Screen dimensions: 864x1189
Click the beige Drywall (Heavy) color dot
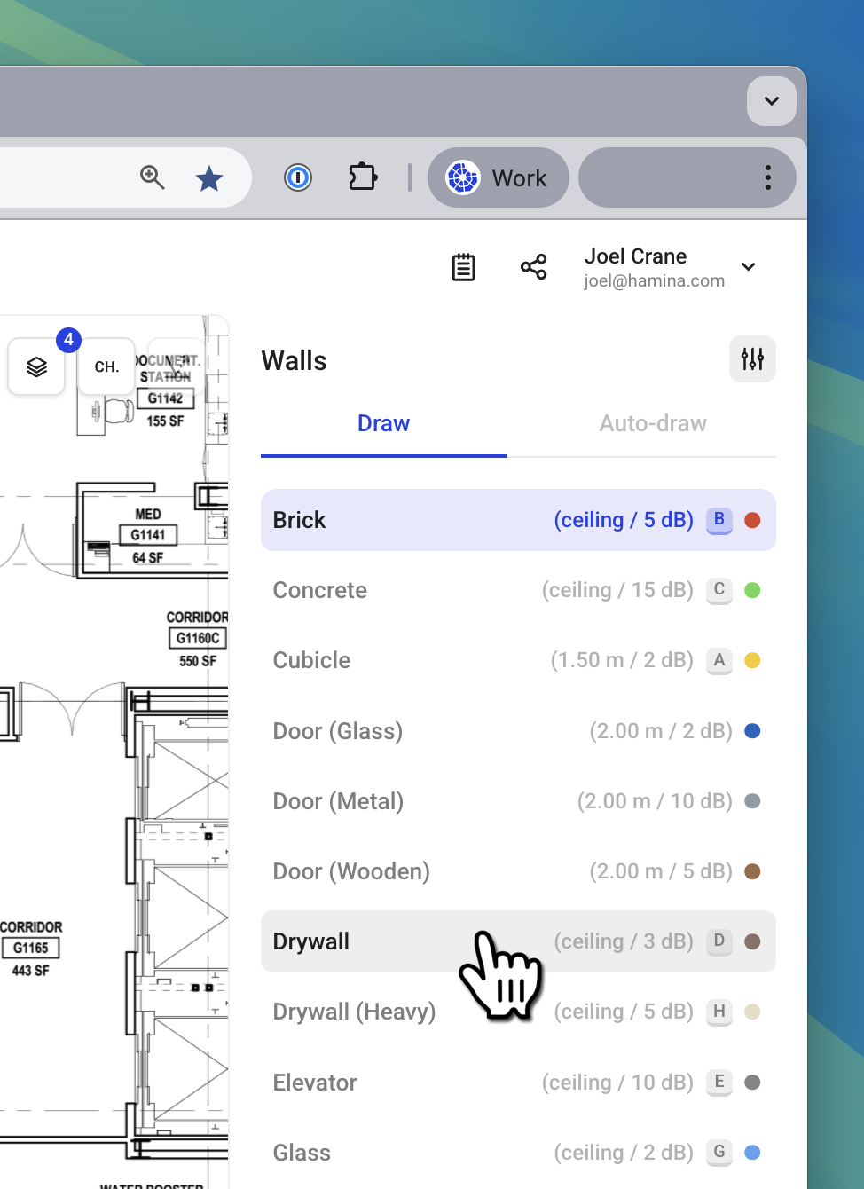[752, 1012]
